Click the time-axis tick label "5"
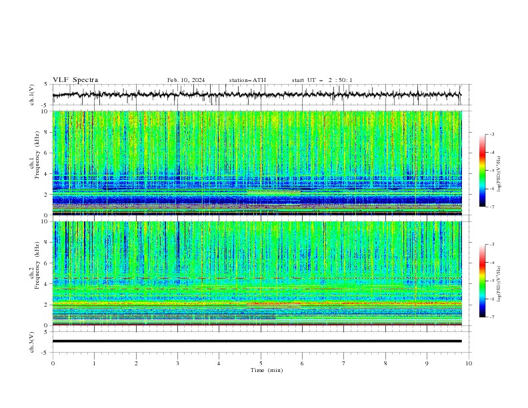Viewport: 528px width, 408px height. coord(261,363)
